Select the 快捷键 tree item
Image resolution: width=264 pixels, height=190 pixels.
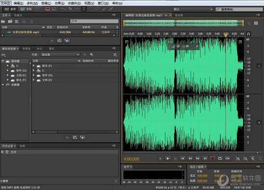click(x=15, y=85)
